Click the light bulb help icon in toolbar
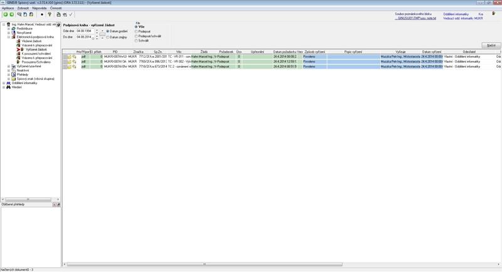Screen dimensions: 502x272 pos(50,14)
